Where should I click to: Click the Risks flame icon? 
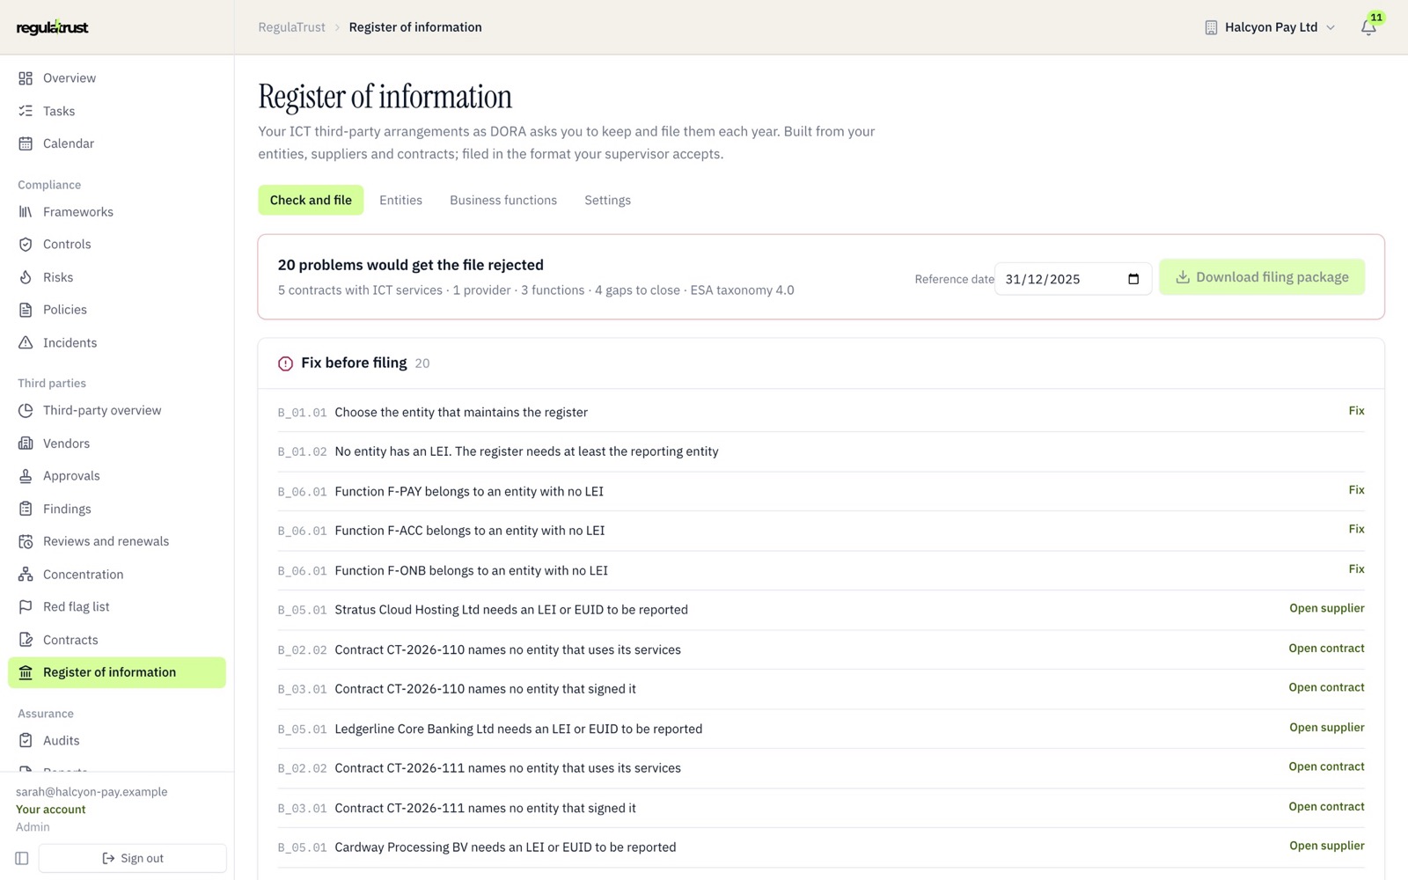tap(26, 277)
